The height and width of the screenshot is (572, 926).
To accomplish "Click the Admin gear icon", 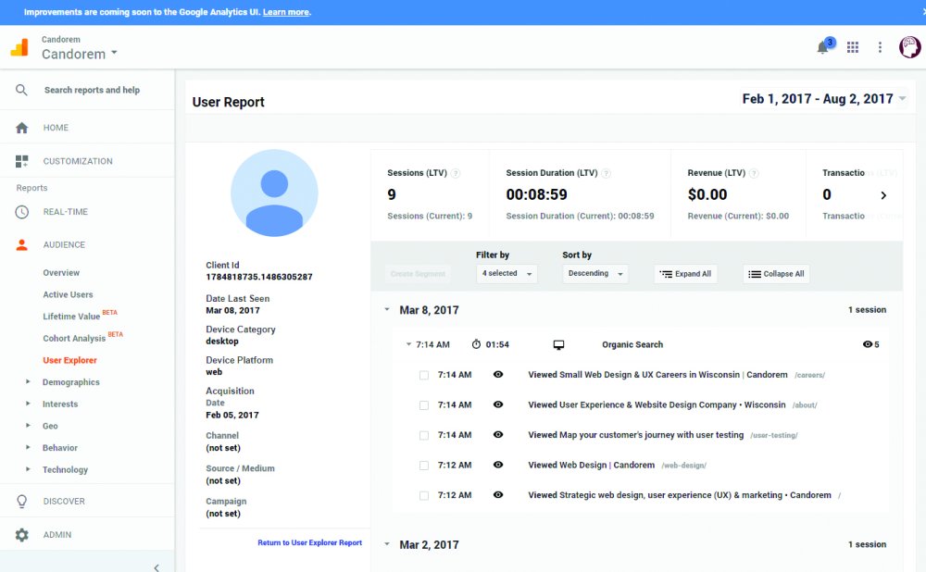I will coord(22,535).
